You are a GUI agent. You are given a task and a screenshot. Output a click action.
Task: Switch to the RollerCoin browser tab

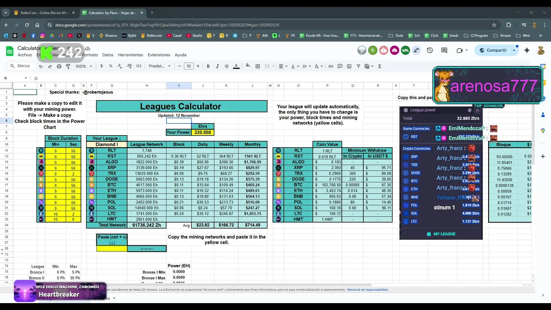[44, 12]
